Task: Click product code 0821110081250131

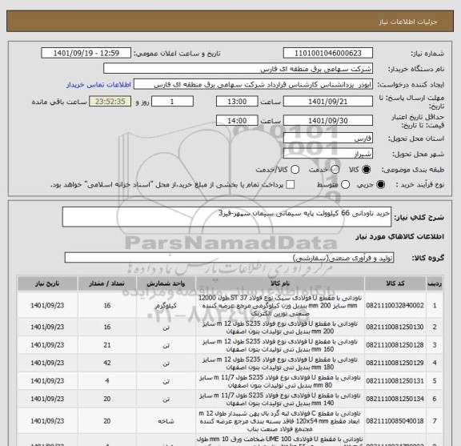Action: (395, 381)
